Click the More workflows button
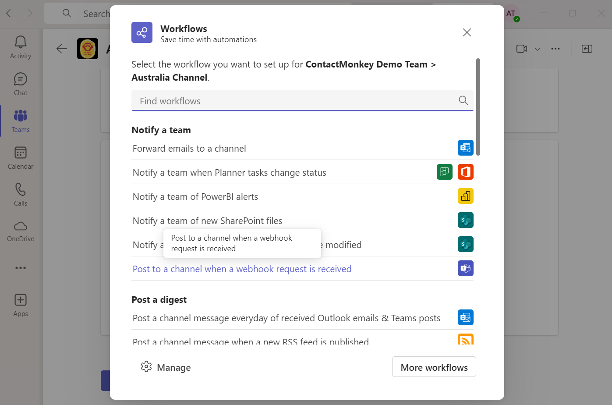 (434, 367)
